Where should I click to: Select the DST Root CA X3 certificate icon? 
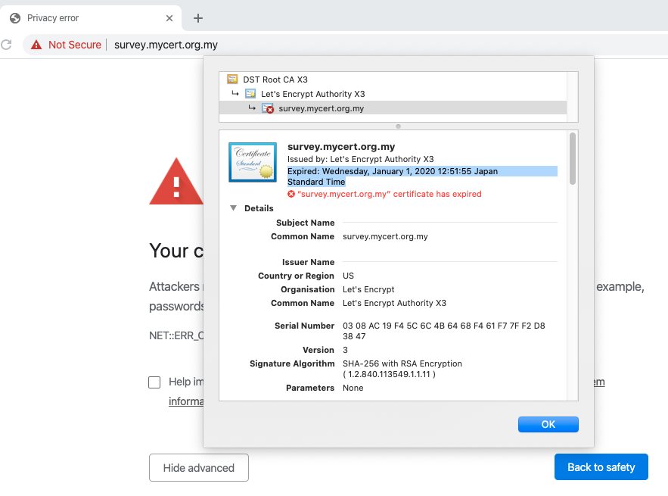tap(232, 80)
